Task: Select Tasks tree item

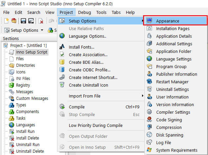Action: tap(21, 118)
